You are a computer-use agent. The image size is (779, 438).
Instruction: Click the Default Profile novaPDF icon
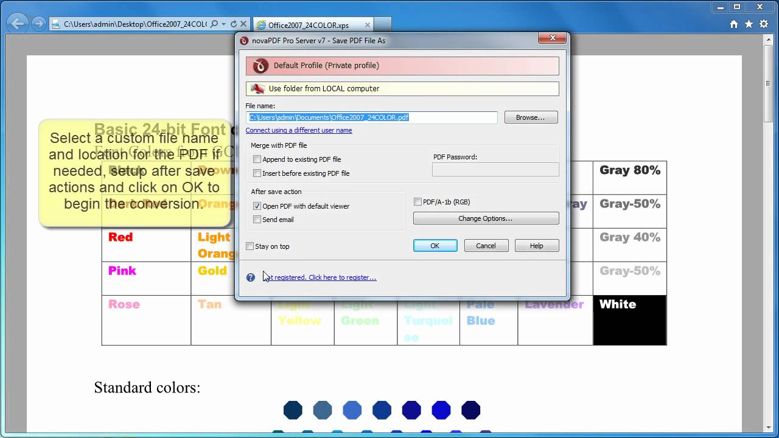tap(260, 66)
